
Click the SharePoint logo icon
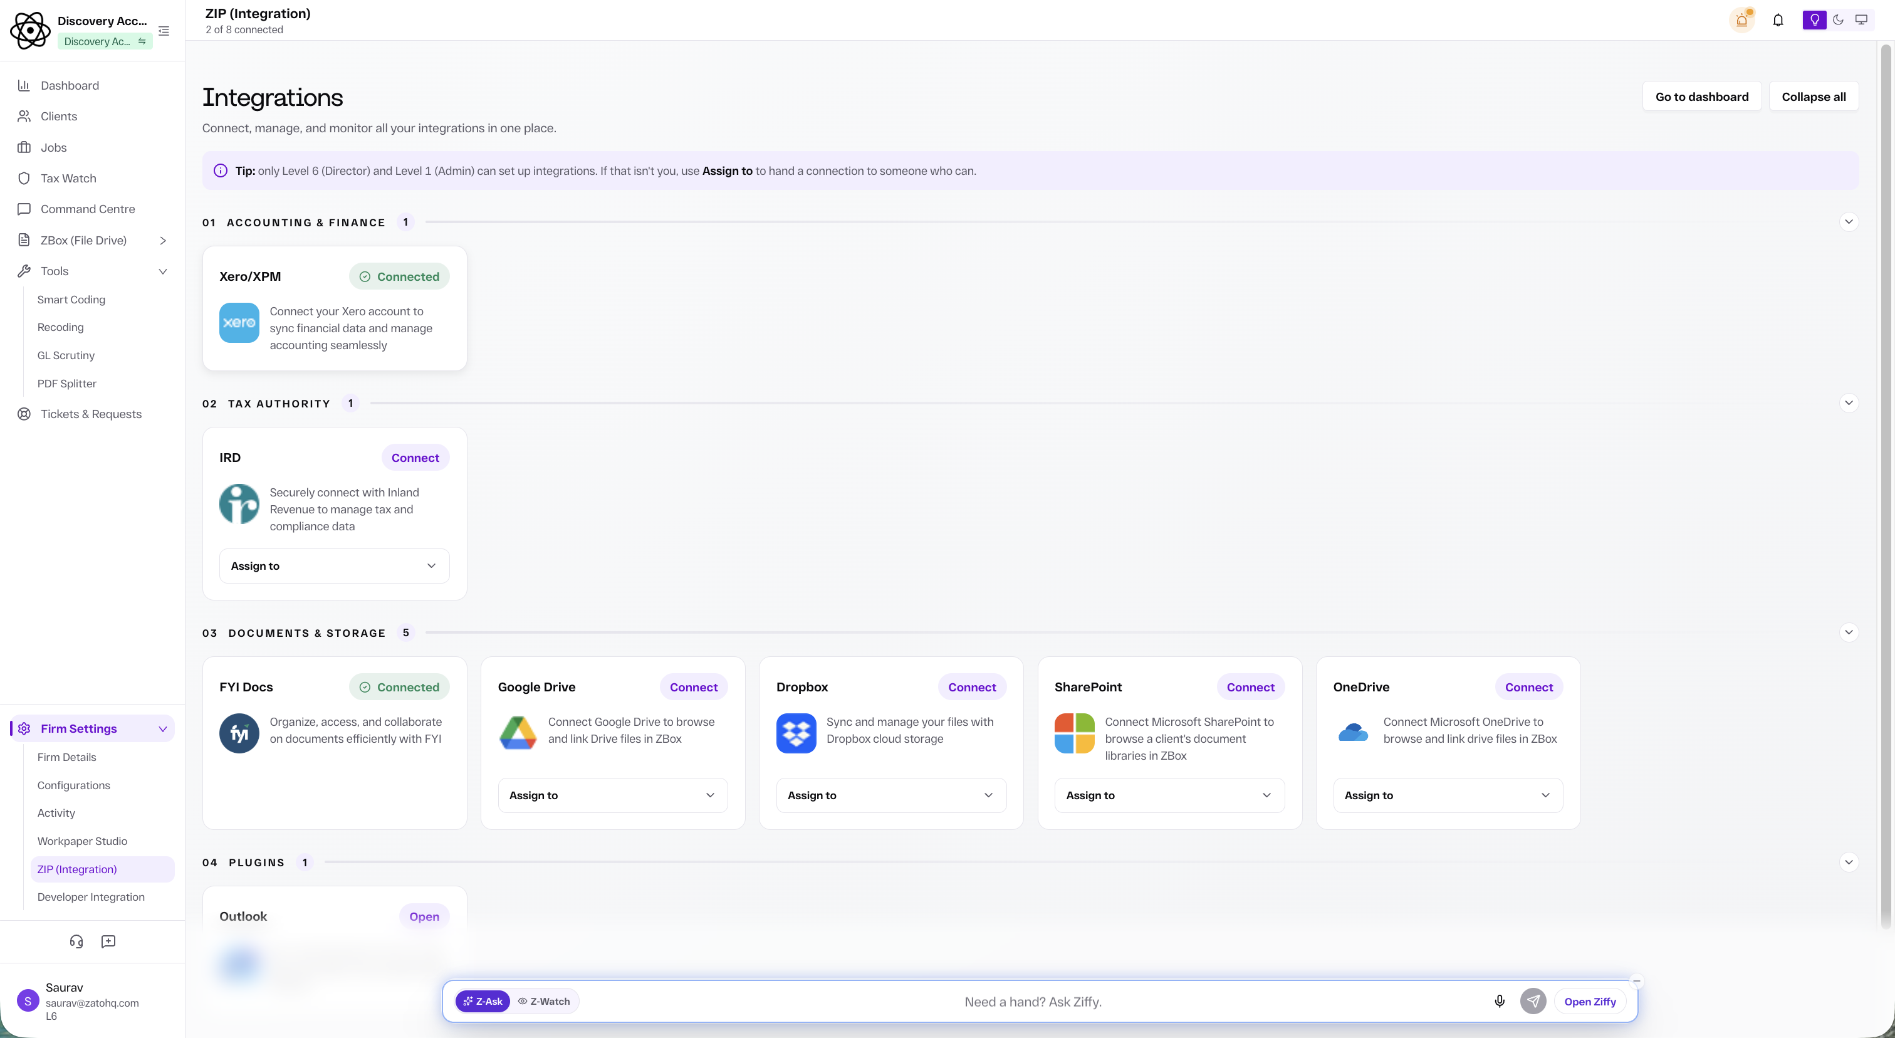[x=1075, y=733]
